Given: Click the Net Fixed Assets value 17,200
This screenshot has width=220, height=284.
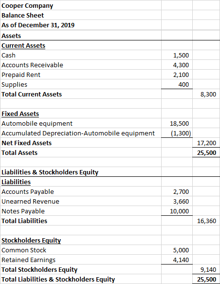Looking at the screenshot, I should (206, 143).
